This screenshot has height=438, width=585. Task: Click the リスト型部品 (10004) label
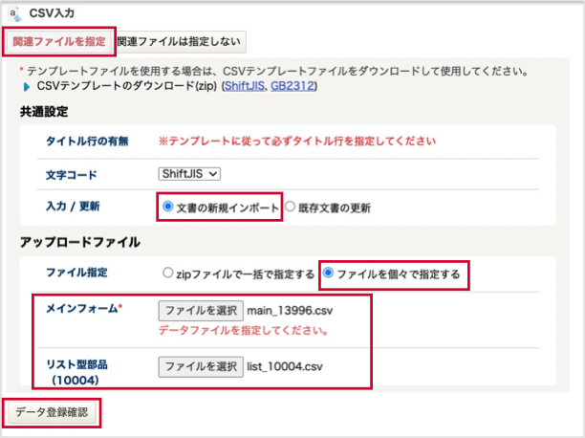(76, 372)
